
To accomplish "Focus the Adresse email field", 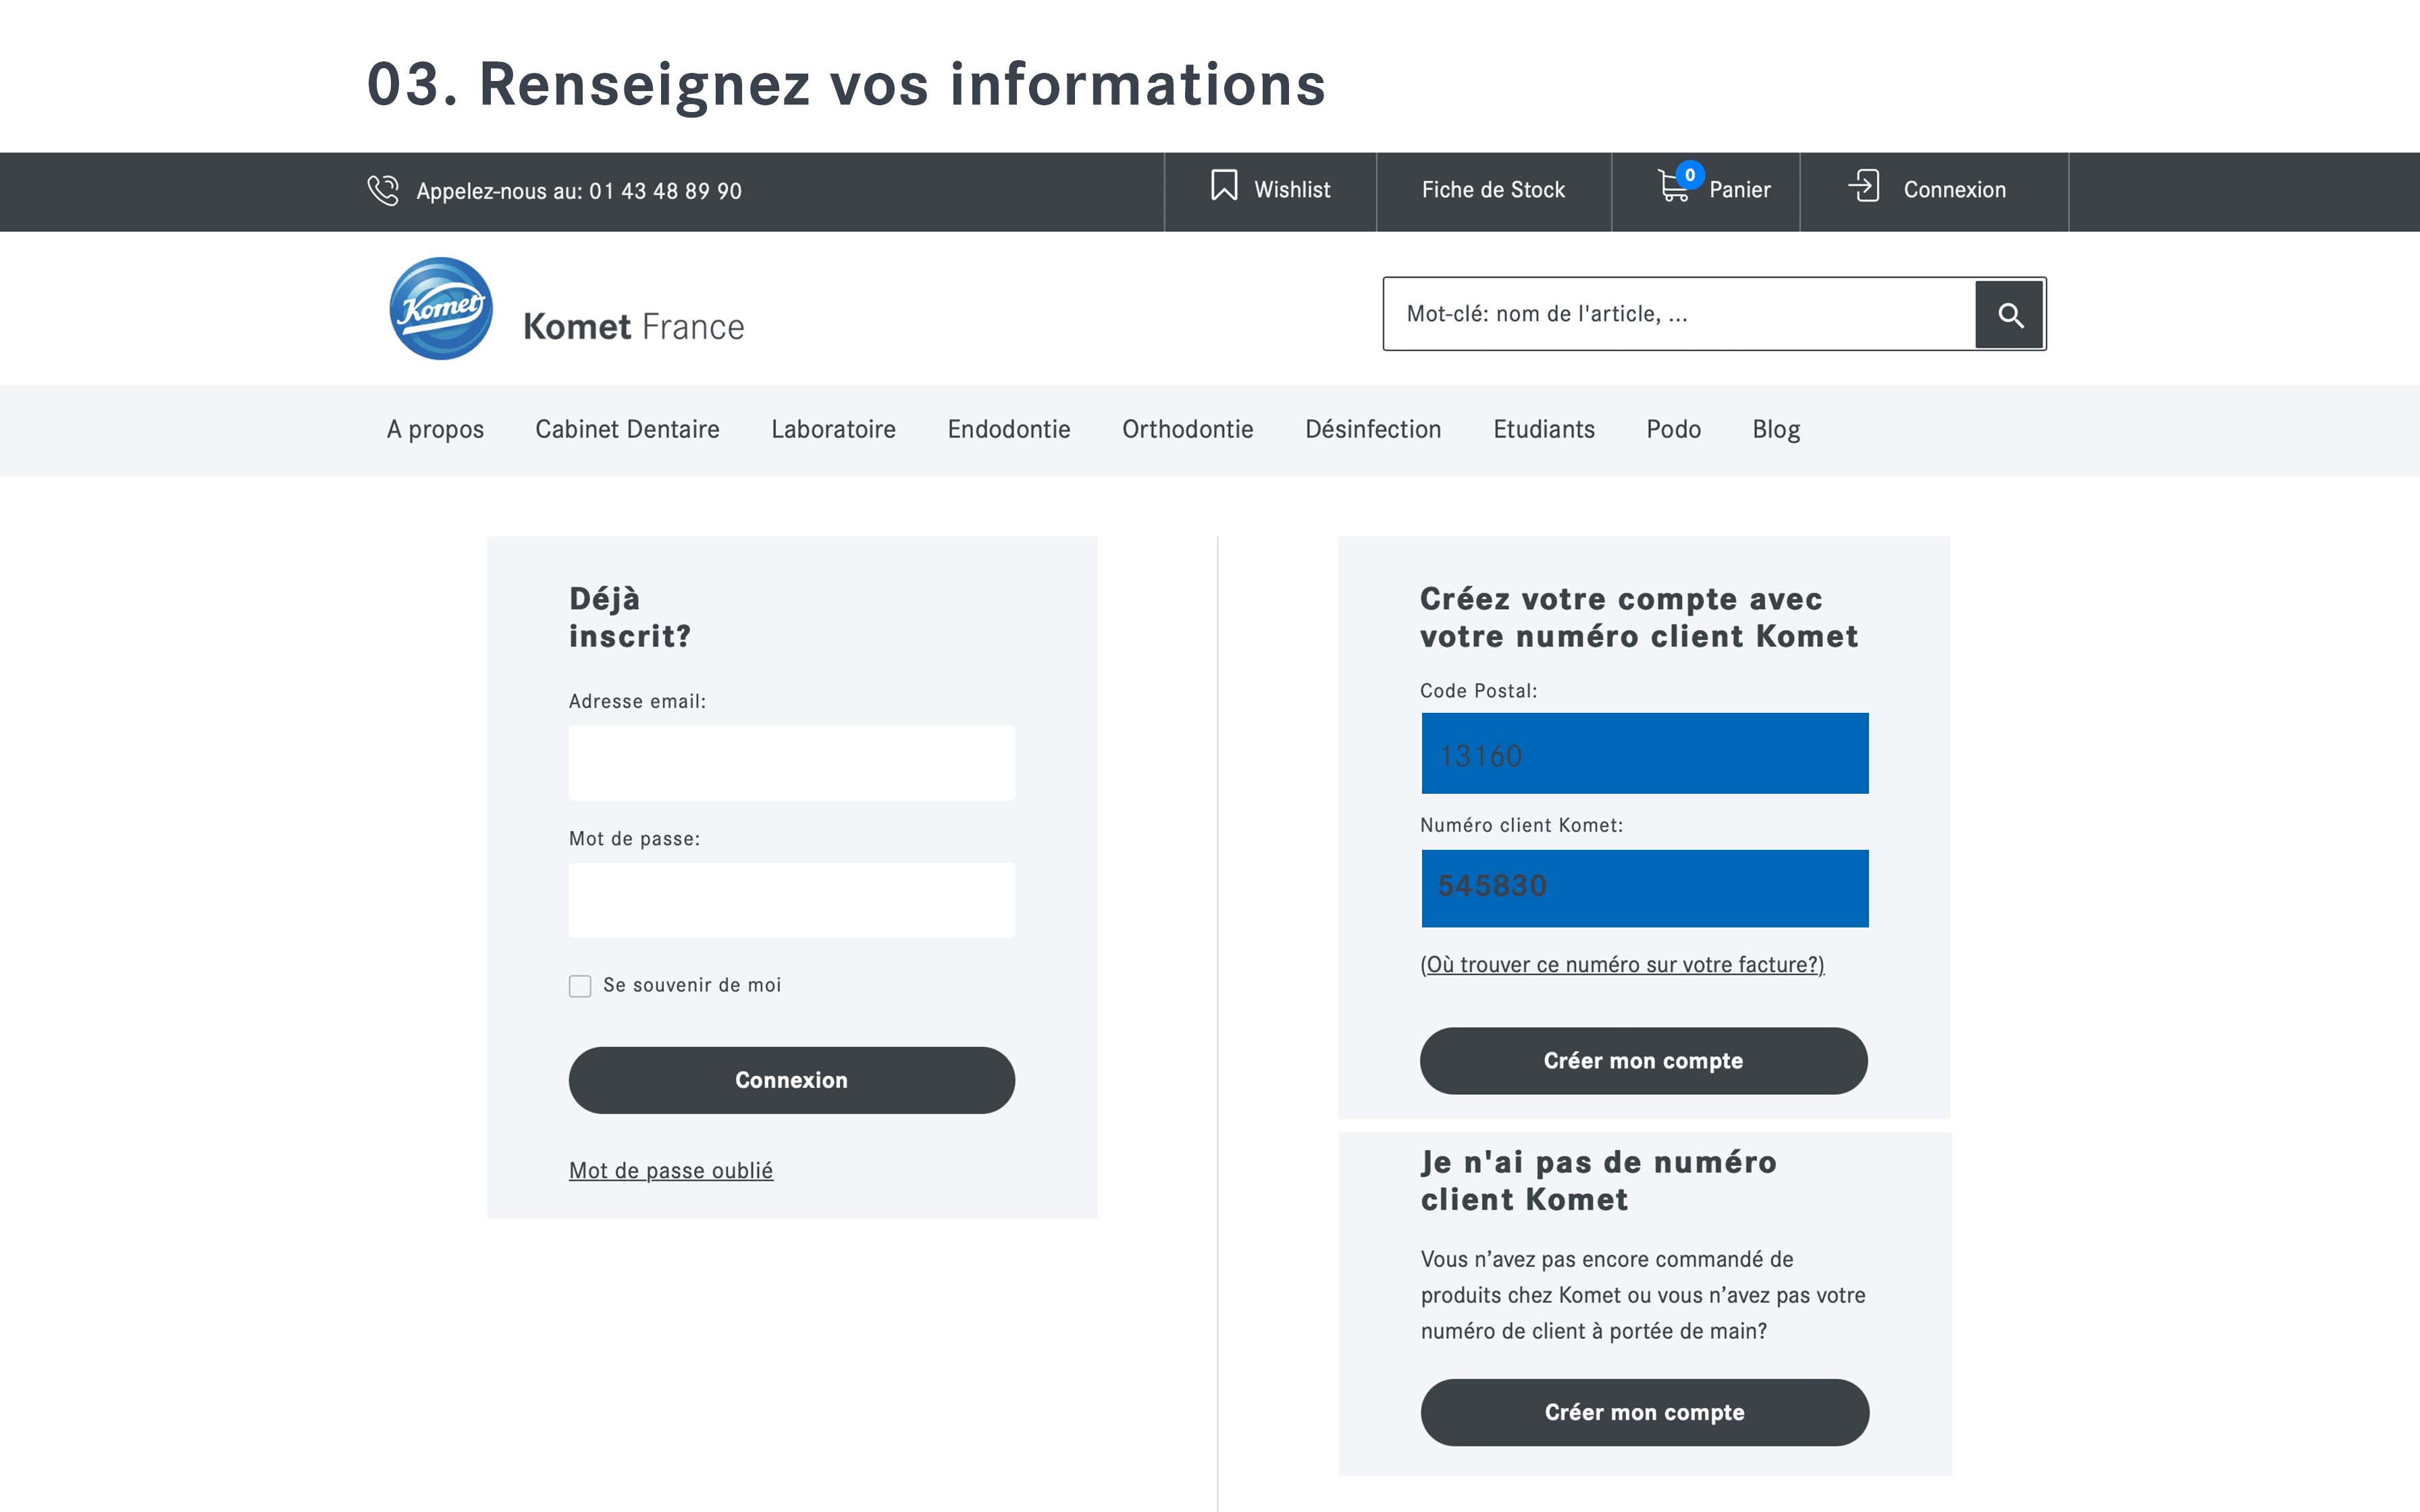I will [791, 763].
